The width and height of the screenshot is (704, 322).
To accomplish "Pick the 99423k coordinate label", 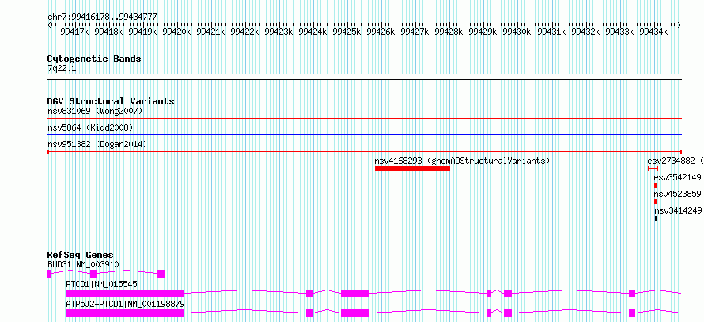I will [x=278, y=32].
